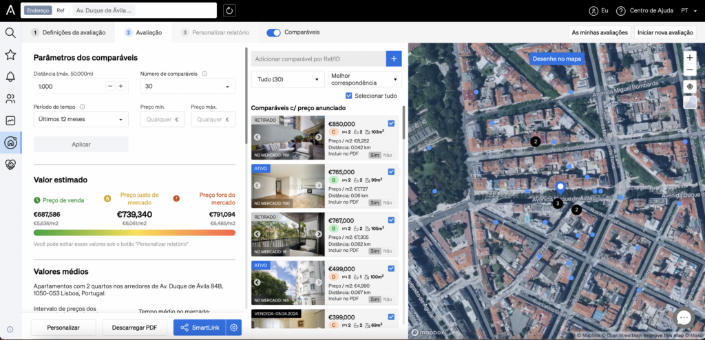This screenshot has width=705, height=340.
Task: Click the Preço máx. field
Action: [x=213, y=119]
